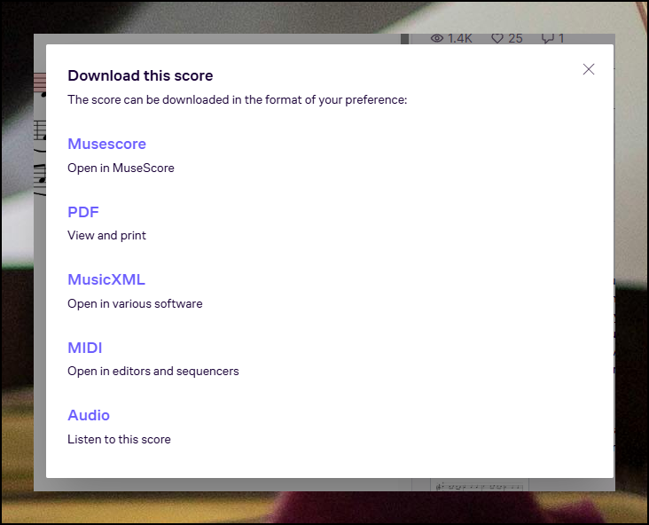Close the Download this score dialog
Viewport: 649px width, 525px height.
588,69
